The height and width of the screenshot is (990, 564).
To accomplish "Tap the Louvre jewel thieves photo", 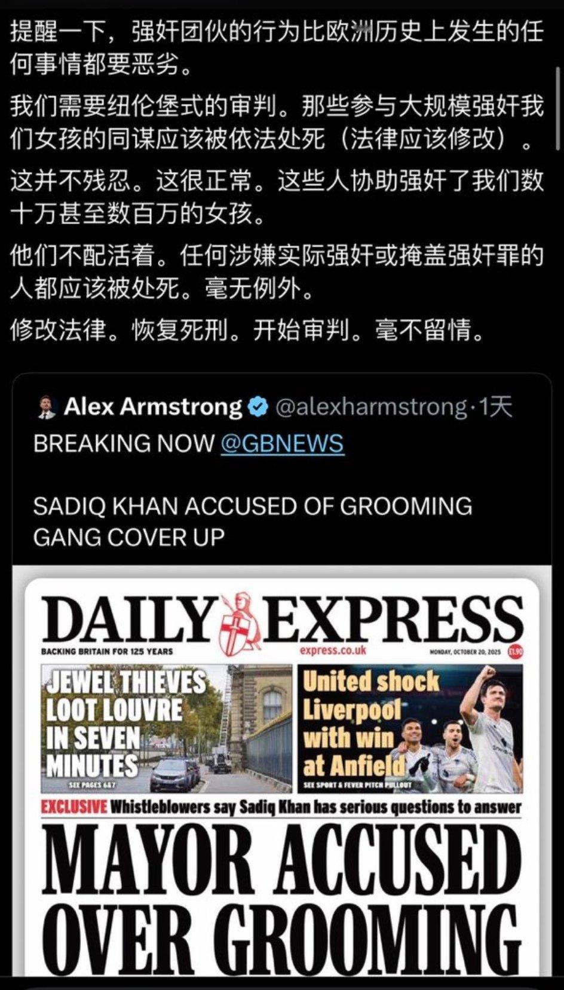I will pyautogui.click(x=166, y=729).
